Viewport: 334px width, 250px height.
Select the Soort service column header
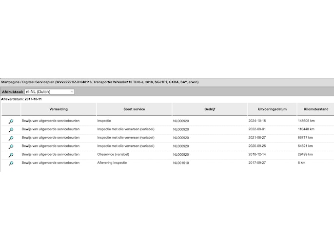coord(134,109)
